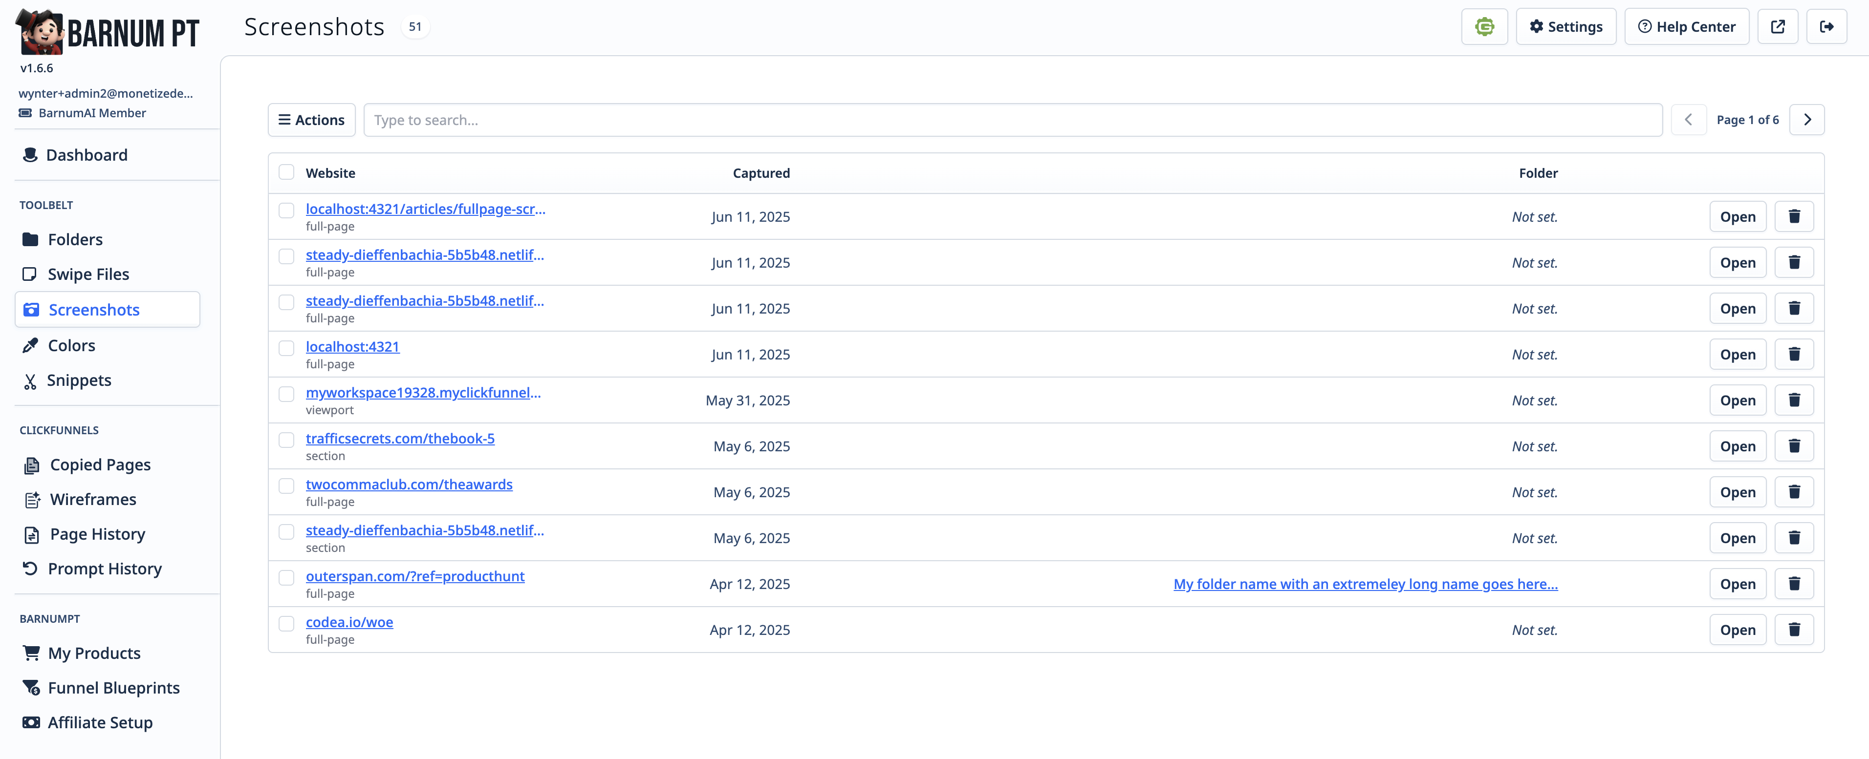Image resolution: width=1869 pixels, height=759 pixels.
Task: Select the localhost:4321 row checkbox
Action: point(286,348)
